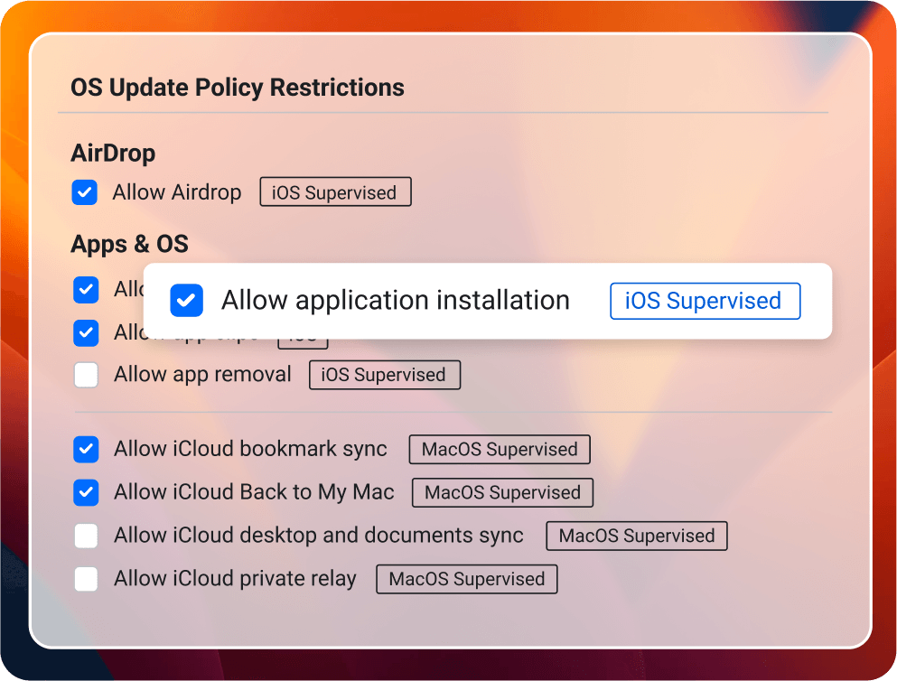This screenshot has height=681, width=897.
Task: Uncheck Allow iCloud Back to My Mac
Action: (86, 492)
